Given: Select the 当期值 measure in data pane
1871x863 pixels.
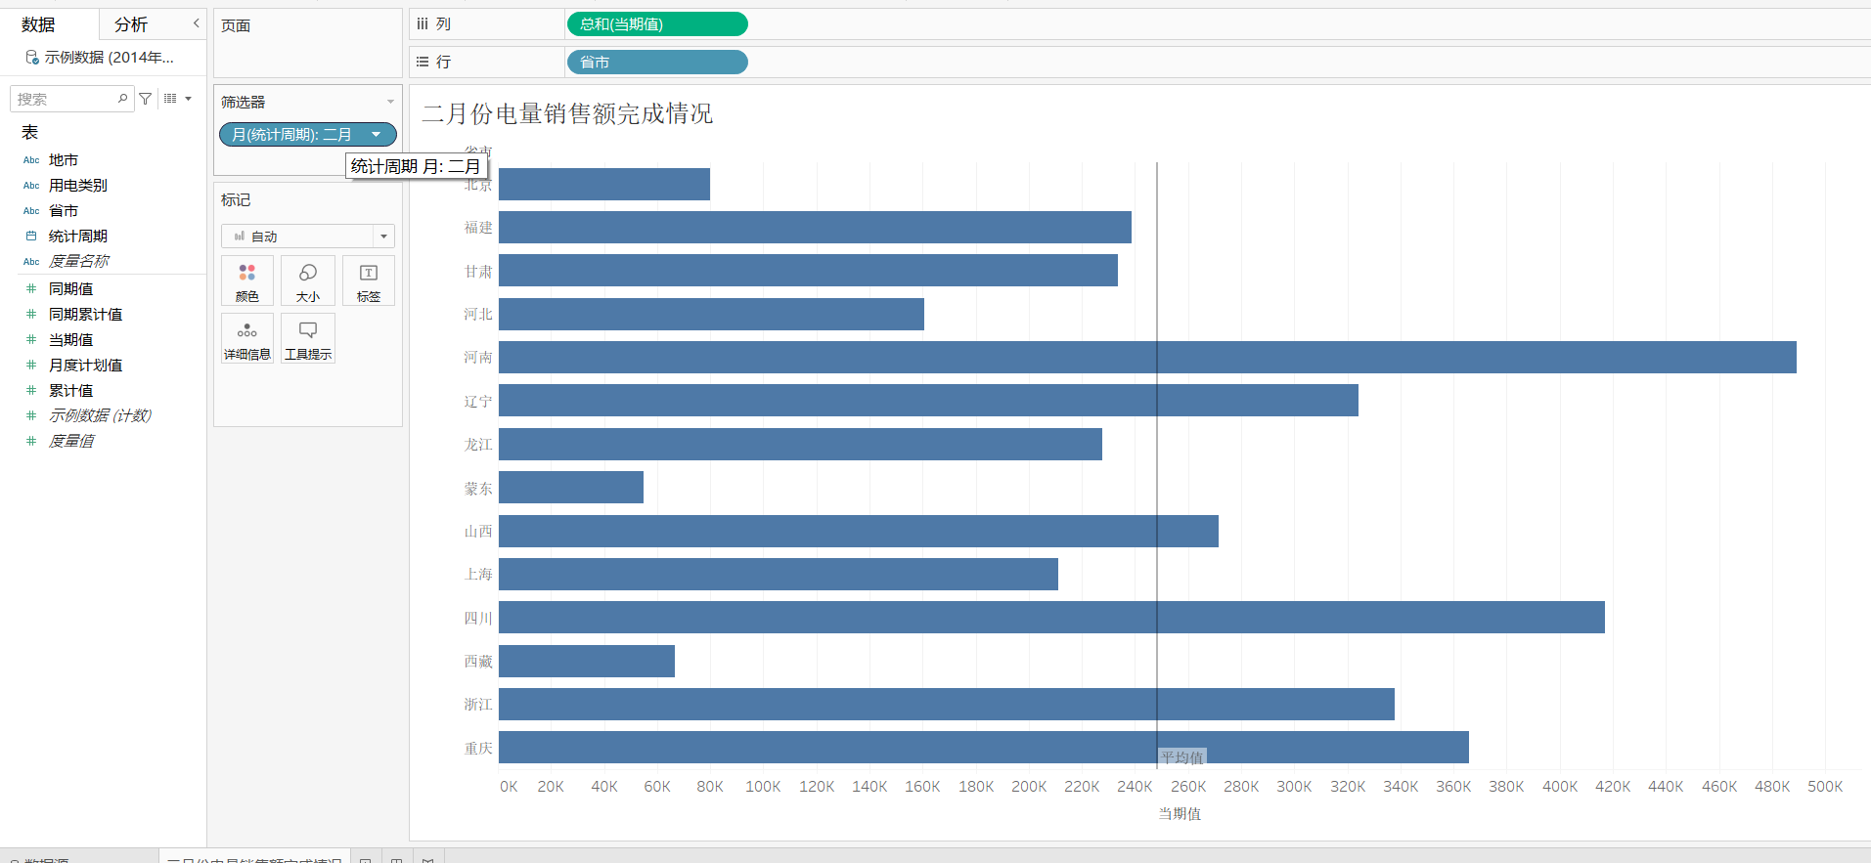Looking at the screenshot, I should coord(71,340).
